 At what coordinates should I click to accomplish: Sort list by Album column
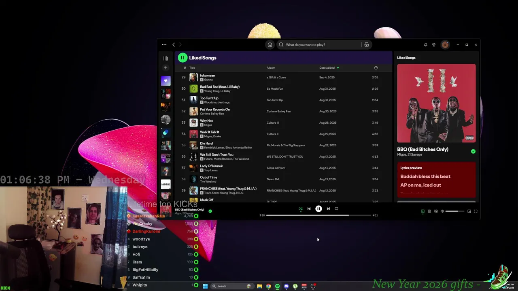[x=271, y=68]
